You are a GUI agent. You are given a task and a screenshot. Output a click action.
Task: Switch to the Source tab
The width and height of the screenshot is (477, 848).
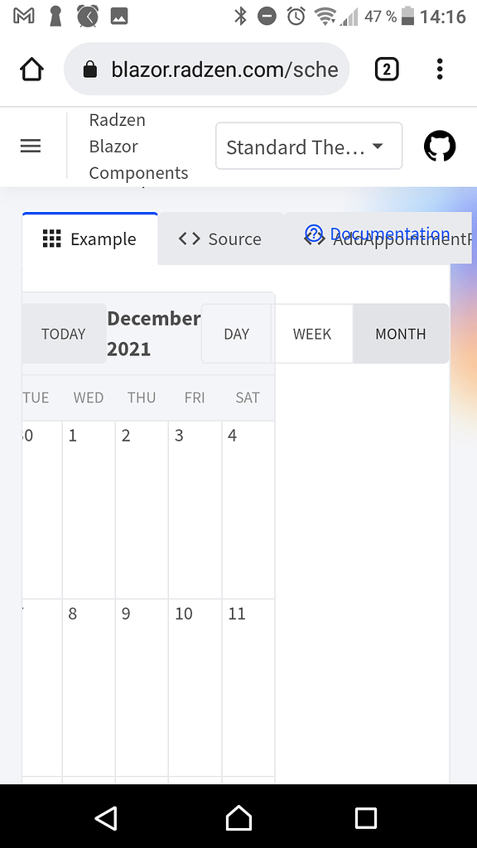(219, 238)
